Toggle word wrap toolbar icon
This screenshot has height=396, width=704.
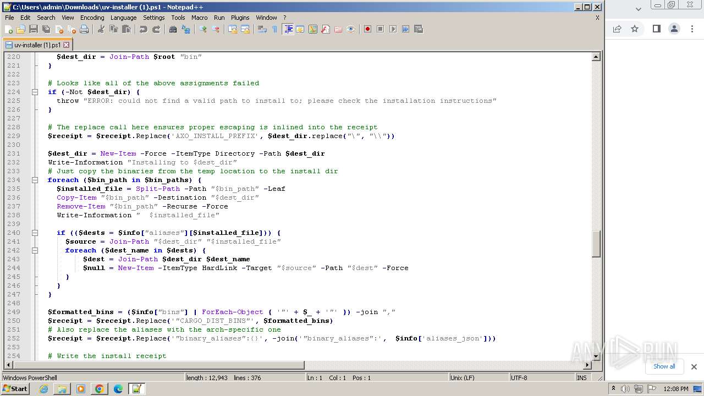[262, 29]
